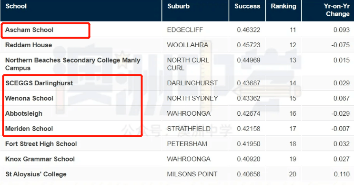The width and height of the screenshot is (354, 192).
Task: Select the Fort Street High School name
Action: [41, 144]
